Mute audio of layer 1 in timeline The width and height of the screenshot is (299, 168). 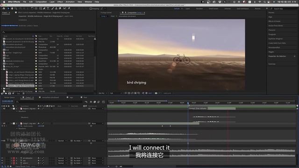point(4,109)
